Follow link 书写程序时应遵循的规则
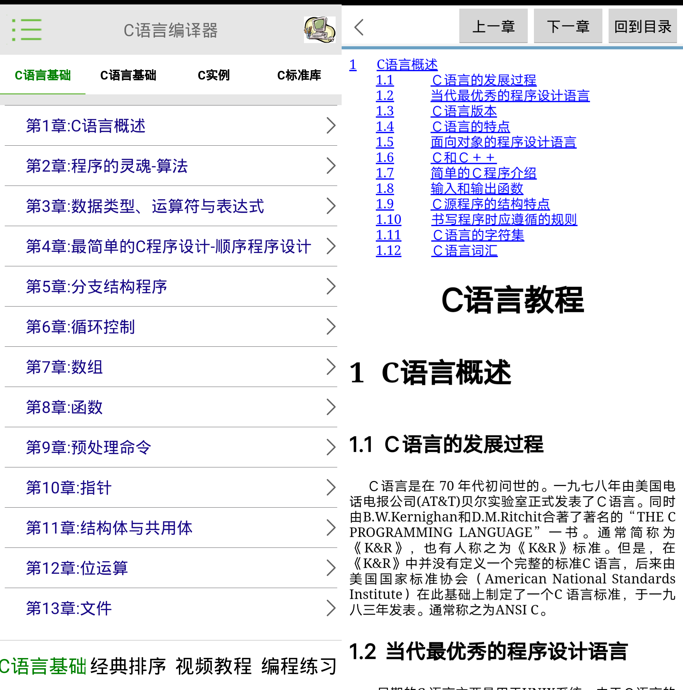 point(504,219)
